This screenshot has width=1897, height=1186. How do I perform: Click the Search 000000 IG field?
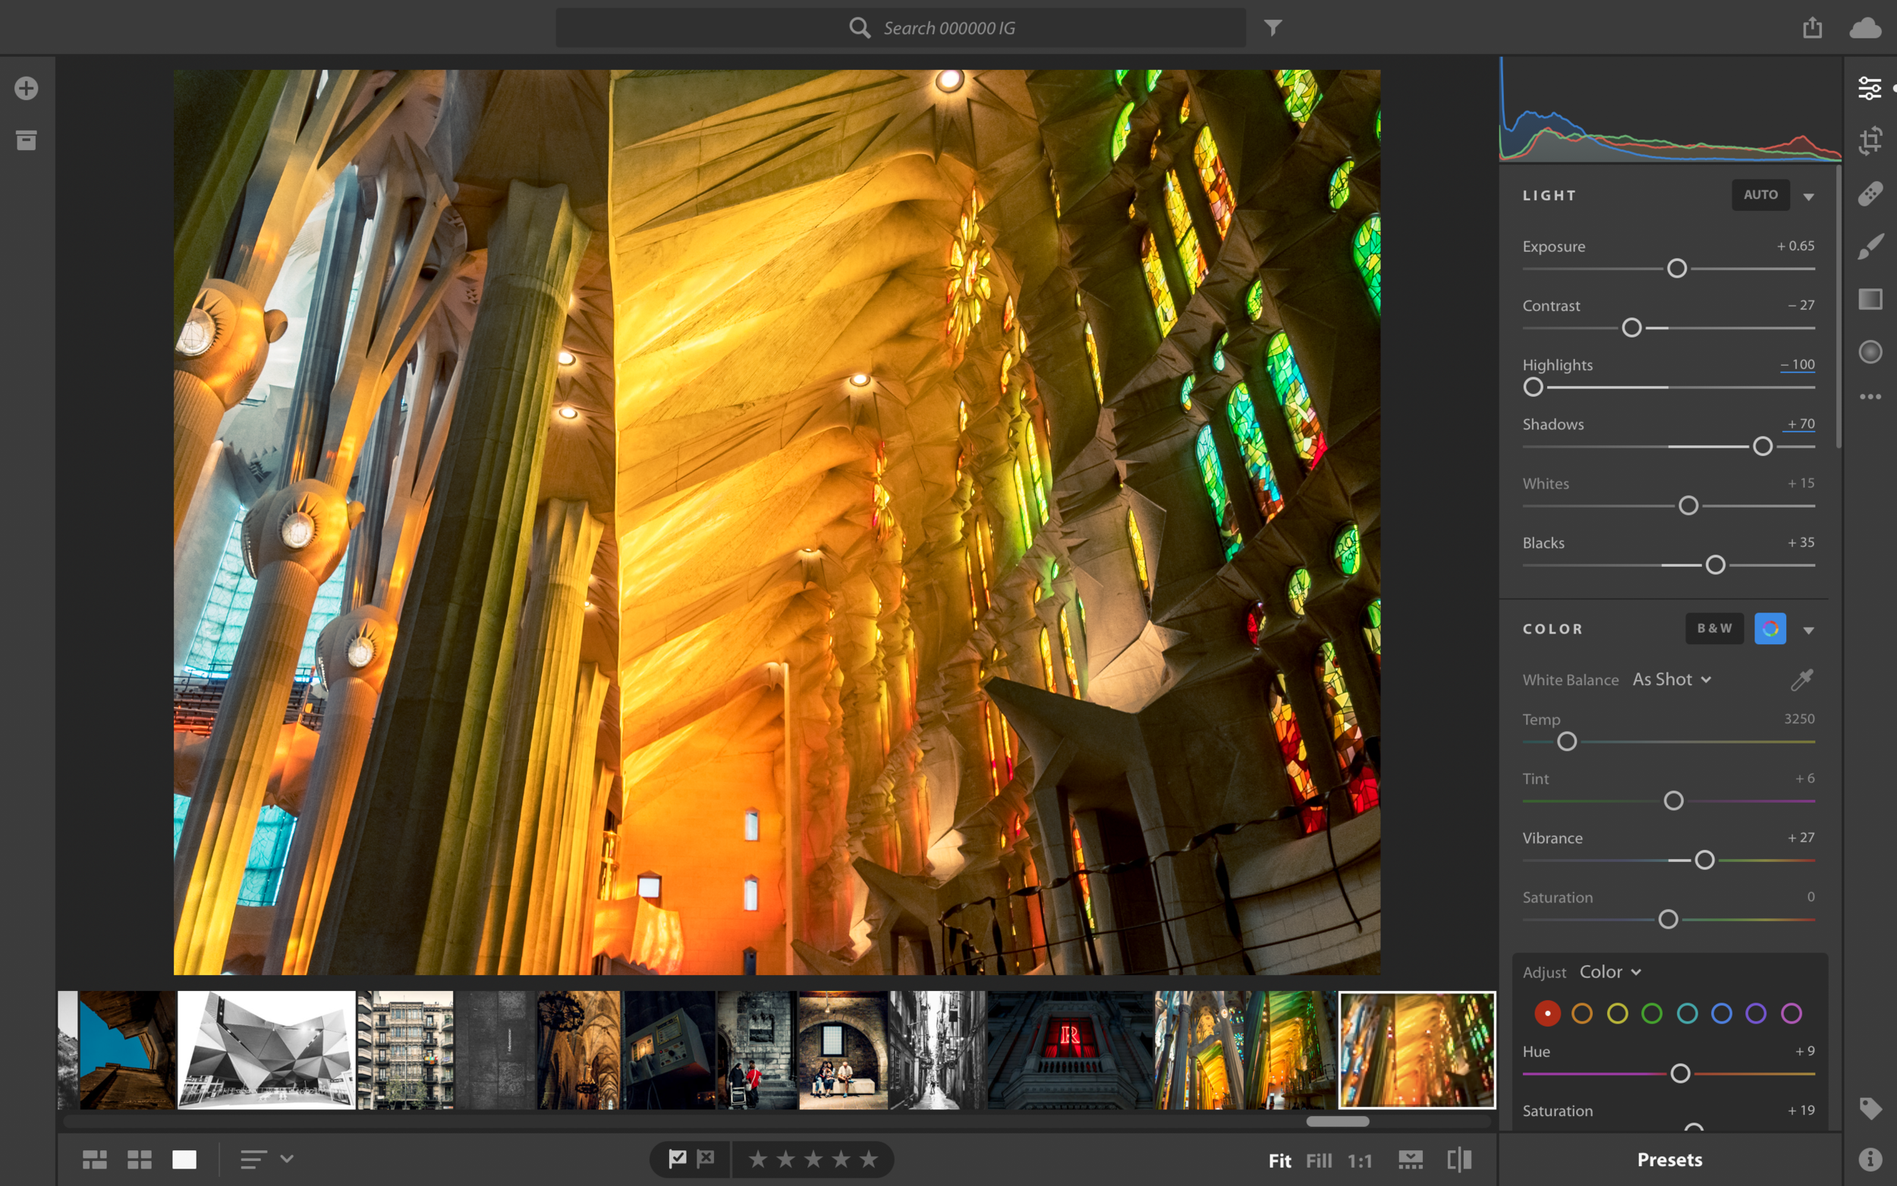[900, 27]
